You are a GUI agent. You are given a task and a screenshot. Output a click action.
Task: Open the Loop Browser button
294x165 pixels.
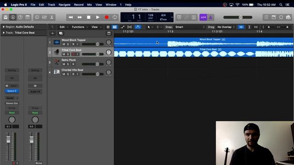pos(281,17)
